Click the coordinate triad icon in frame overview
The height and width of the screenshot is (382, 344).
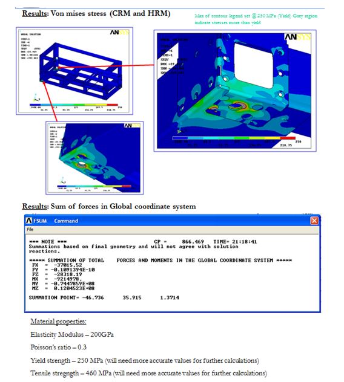click(36, 97)
